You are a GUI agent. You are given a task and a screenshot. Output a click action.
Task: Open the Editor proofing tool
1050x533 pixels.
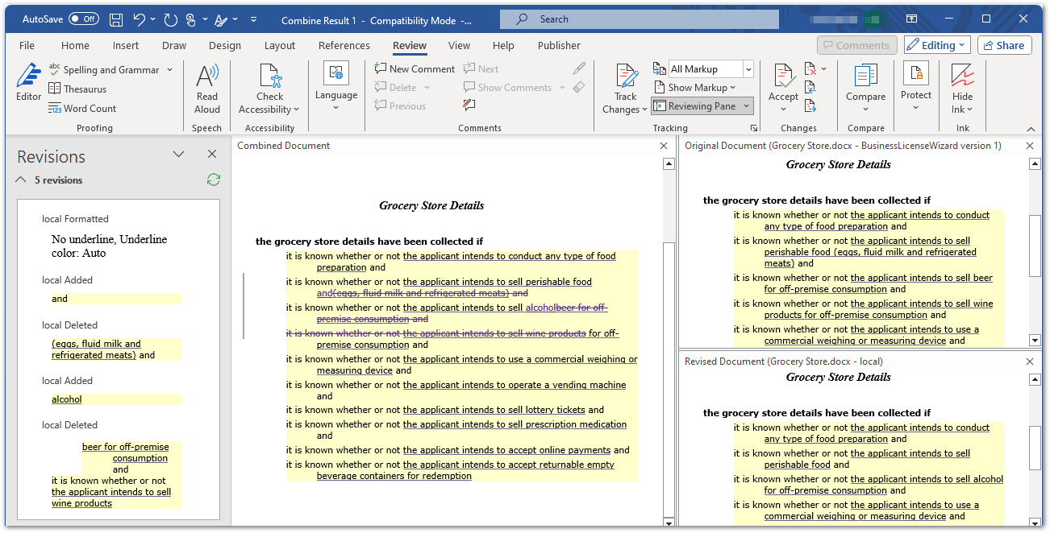click(x=28, y=83)
